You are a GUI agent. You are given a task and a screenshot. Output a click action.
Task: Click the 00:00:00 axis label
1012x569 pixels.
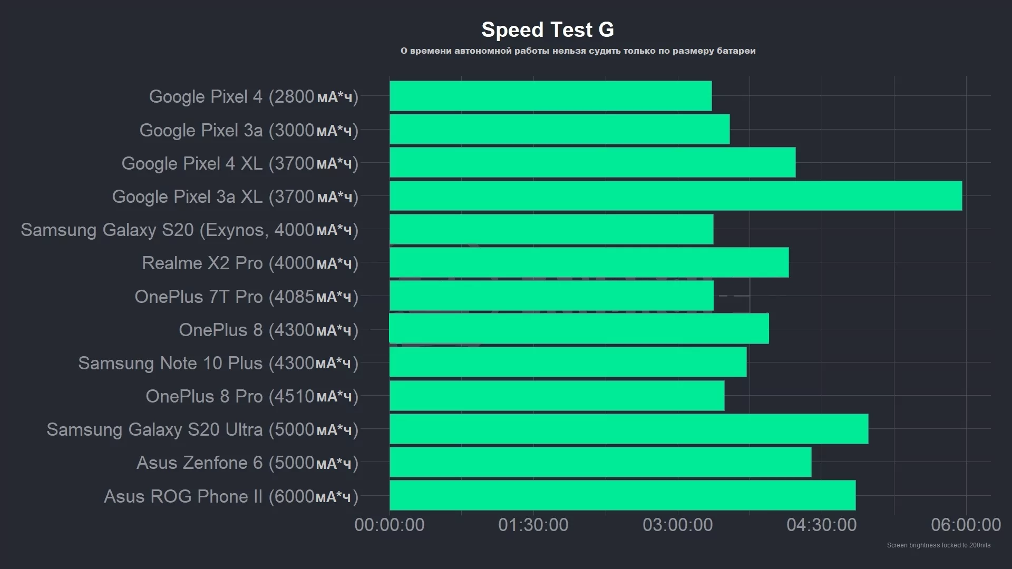click(x=390, y=525)
